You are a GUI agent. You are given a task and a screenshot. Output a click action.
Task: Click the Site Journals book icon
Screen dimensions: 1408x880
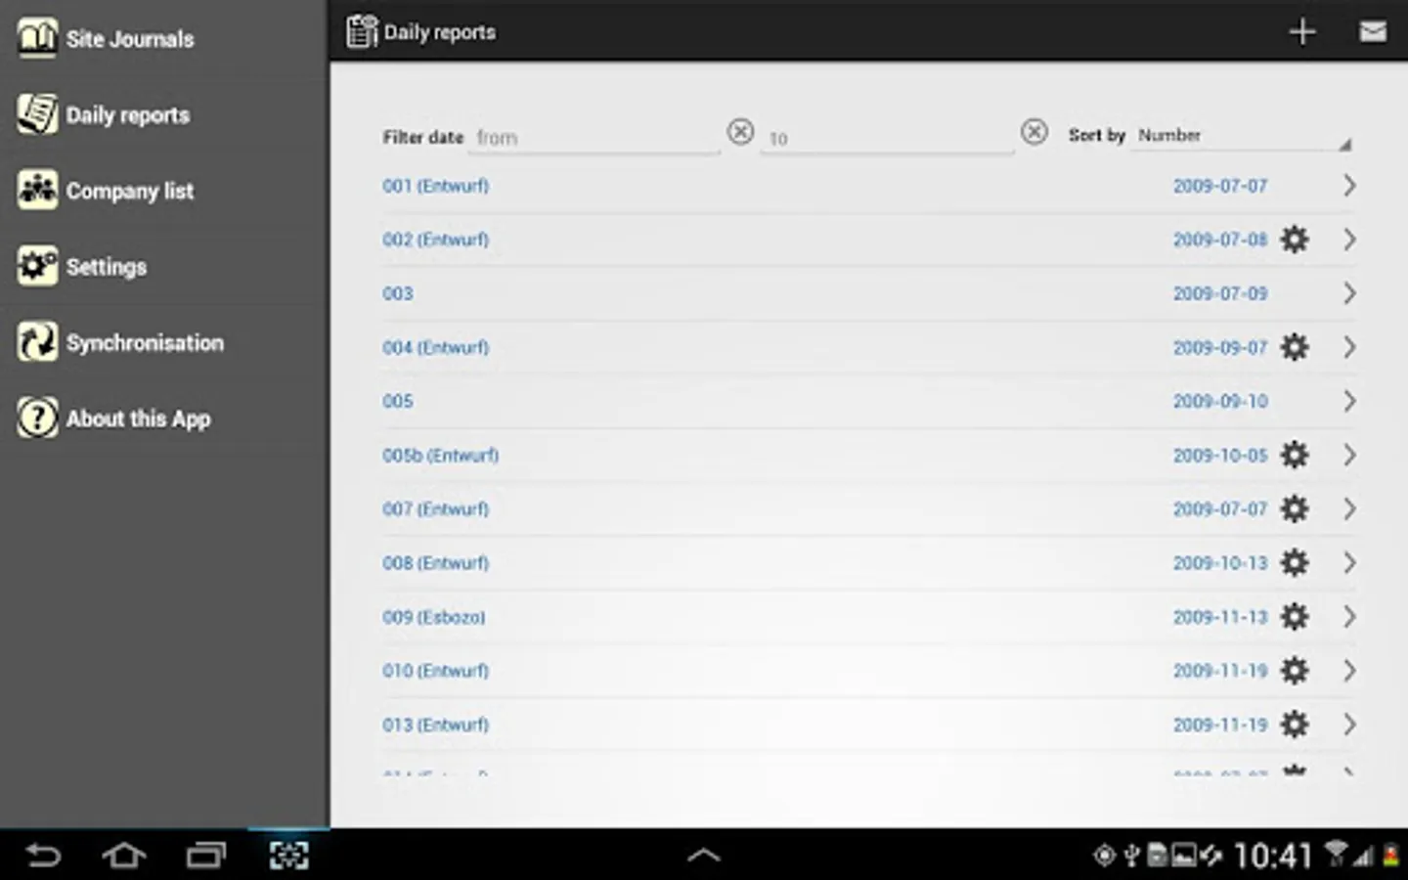[37, 38]
